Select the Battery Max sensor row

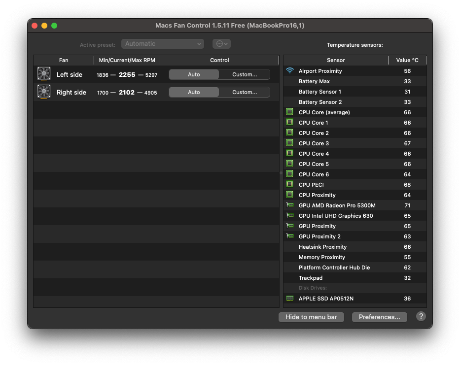(355, 81)
